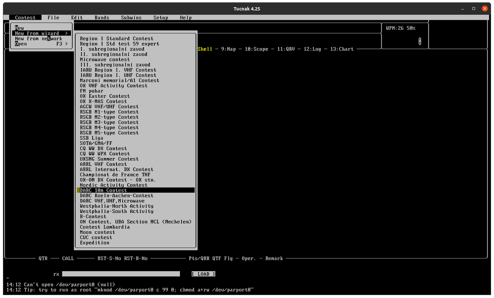
Task: Expand New from wizard submenu
Action: coord(41,33)
